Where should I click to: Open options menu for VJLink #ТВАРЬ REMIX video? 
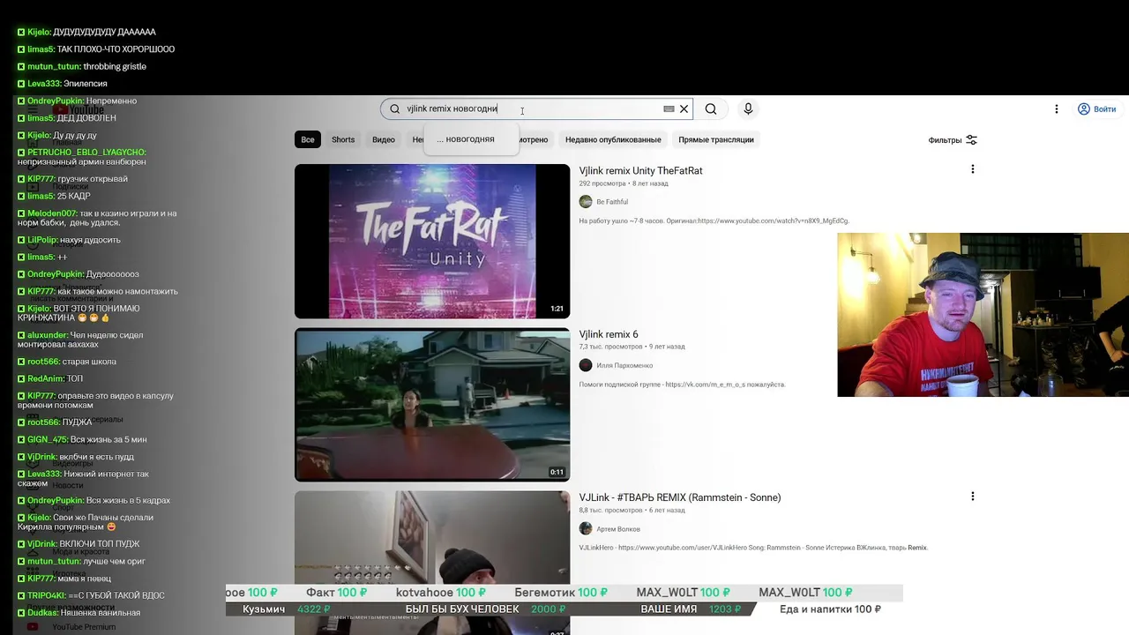(973, 497)
